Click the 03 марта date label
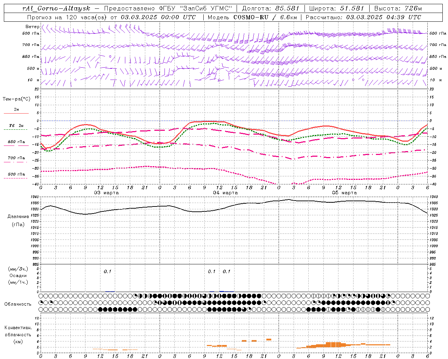Image resolution: width=448 pixels, height=359 pixels. pyautogui.click(x=107, y=193)
